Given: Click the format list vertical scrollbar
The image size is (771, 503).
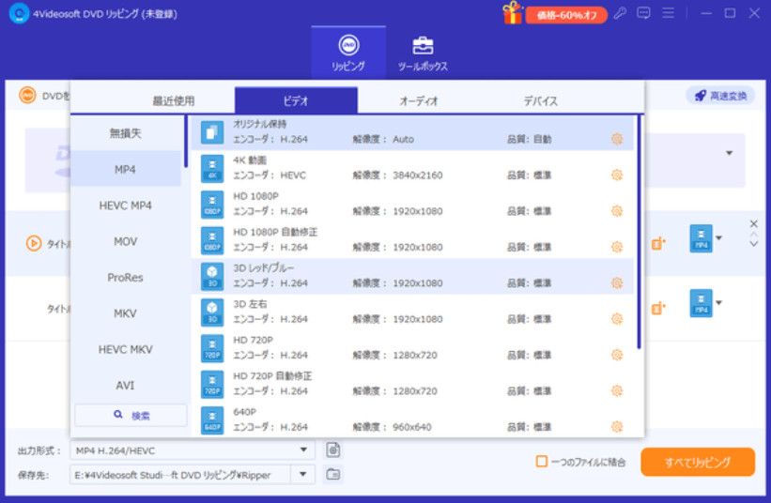Looking at the screenshot, I should [639, 232].
